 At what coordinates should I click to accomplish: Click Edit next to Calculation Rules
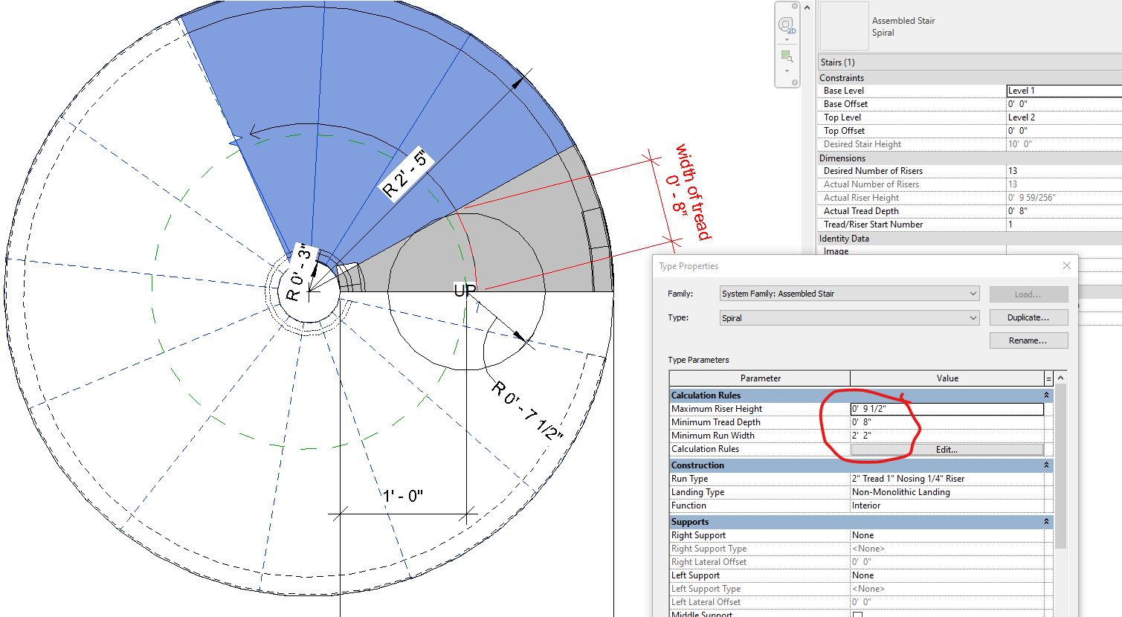947,448
